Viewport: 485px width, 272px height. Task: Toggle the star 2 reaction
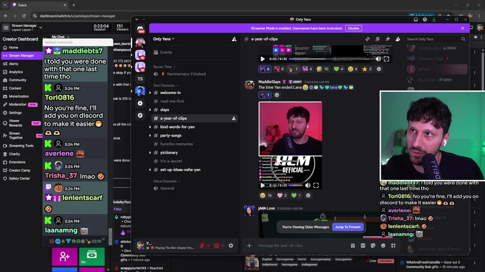[368, 69]
